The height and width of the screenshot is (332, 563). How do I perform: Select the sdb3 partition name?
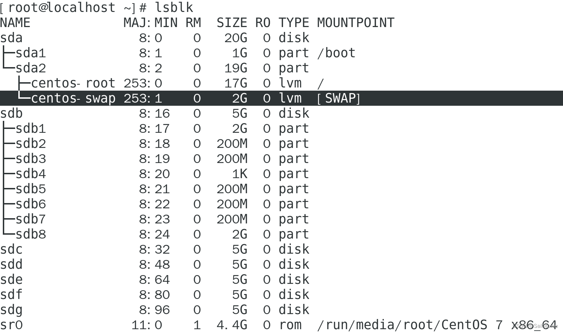coord(31,159)
